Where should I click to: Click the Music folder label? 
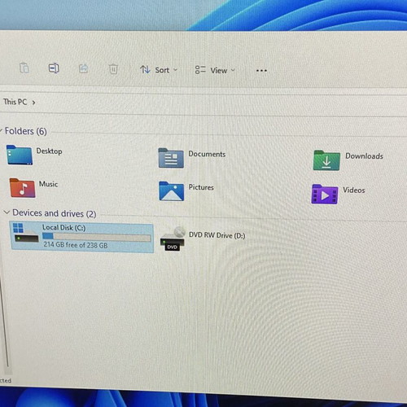tap(48, 184)
